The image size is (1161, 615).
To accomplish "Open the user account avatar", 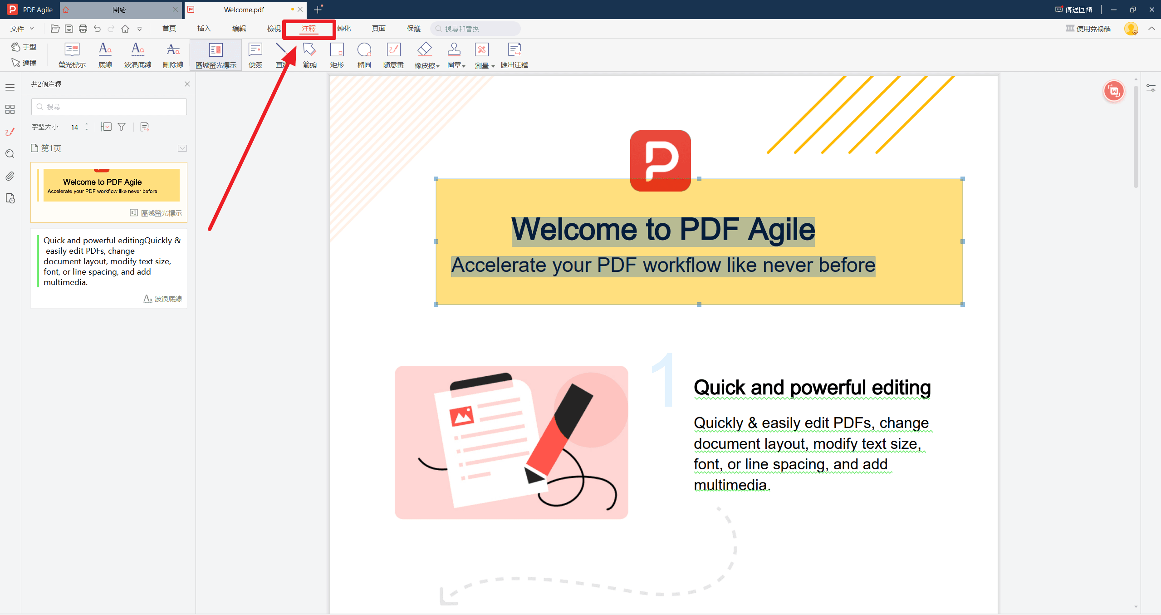I will (1131, 29).
